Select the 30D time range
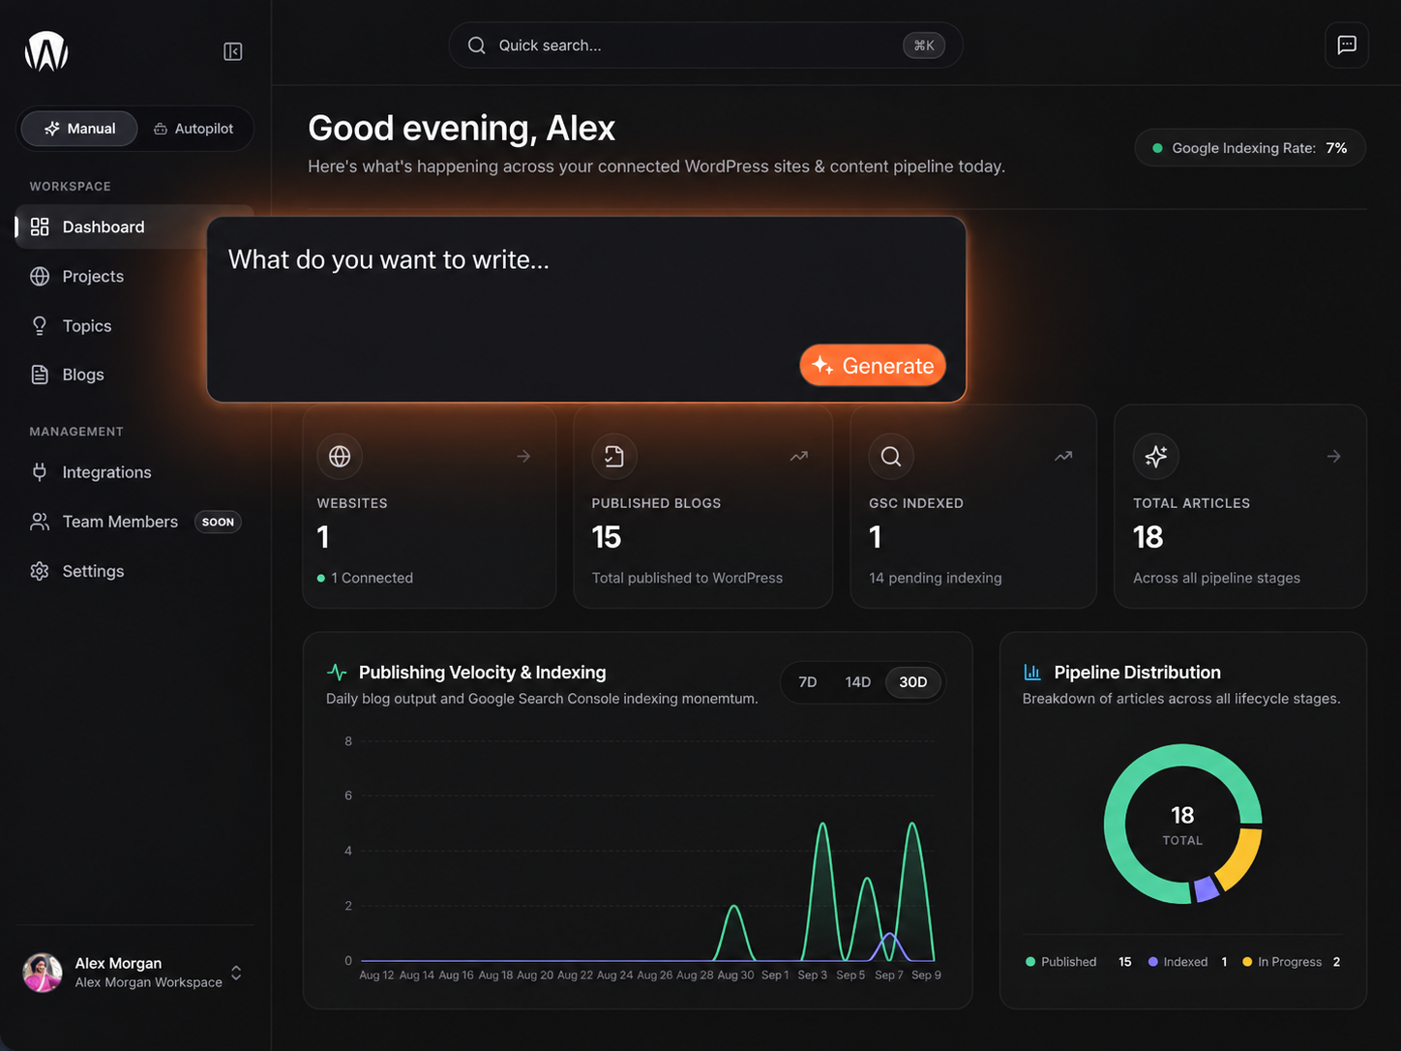 913,682
